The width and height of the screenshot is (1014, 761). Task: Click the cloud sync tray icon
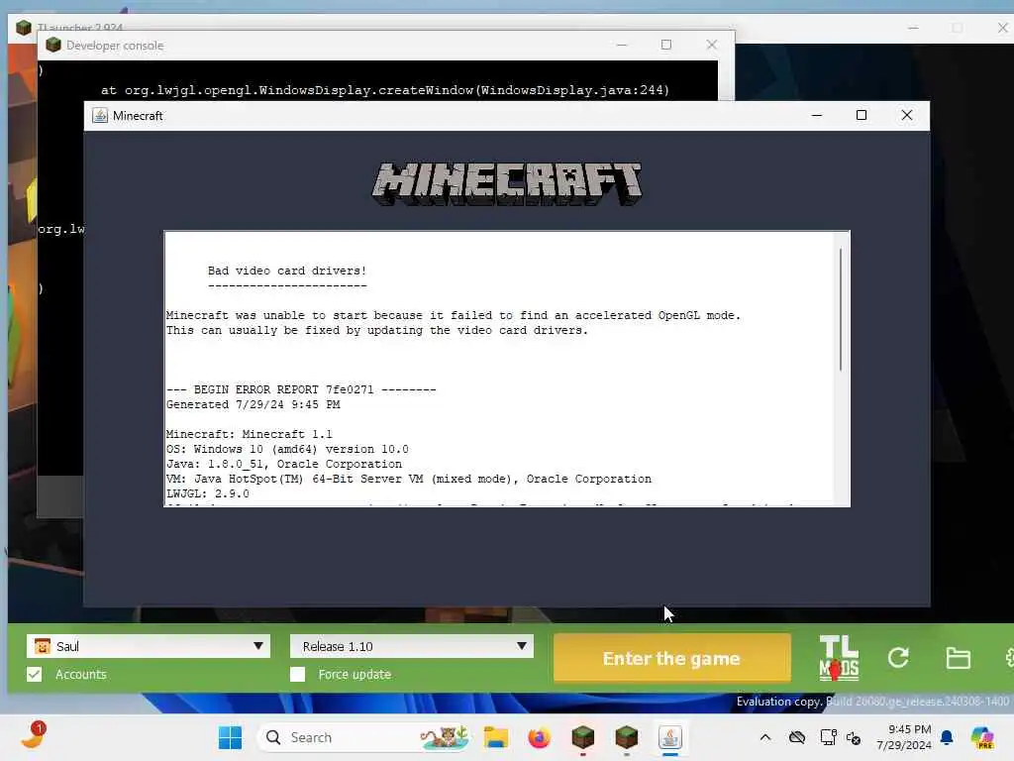pyautogui.click(x=797, y=737)
